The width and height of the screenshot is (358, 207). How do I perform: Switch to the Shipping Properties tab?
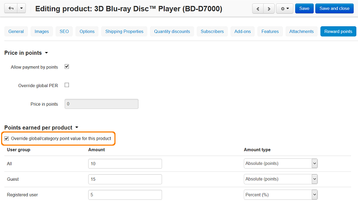click(x=124, y=31)
